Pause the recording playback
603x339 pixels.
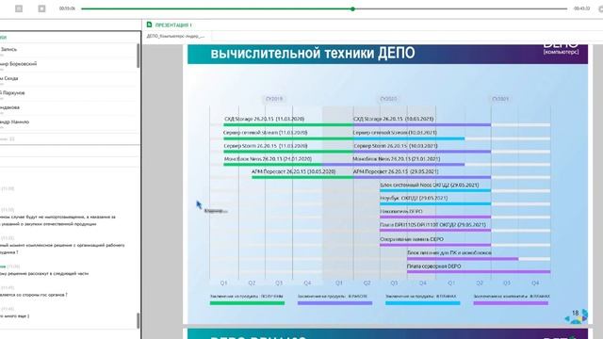(19, 8)
